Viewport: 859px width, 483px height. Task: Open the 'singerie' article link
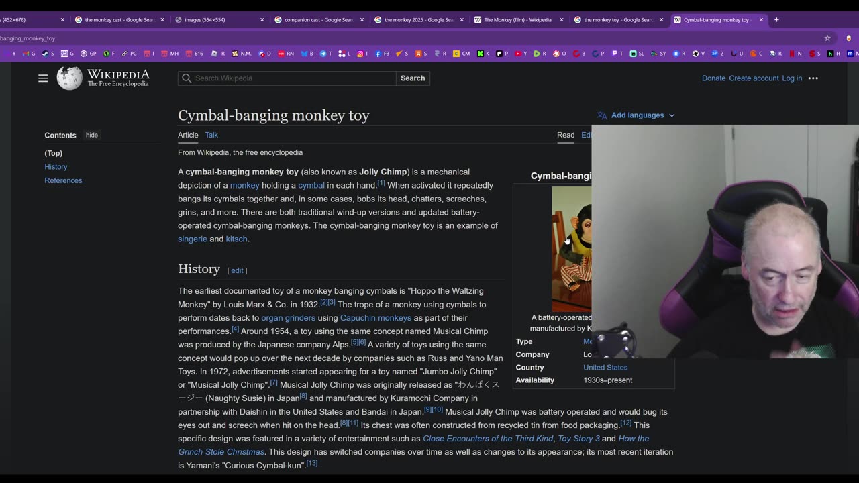(x=193, y=239)
